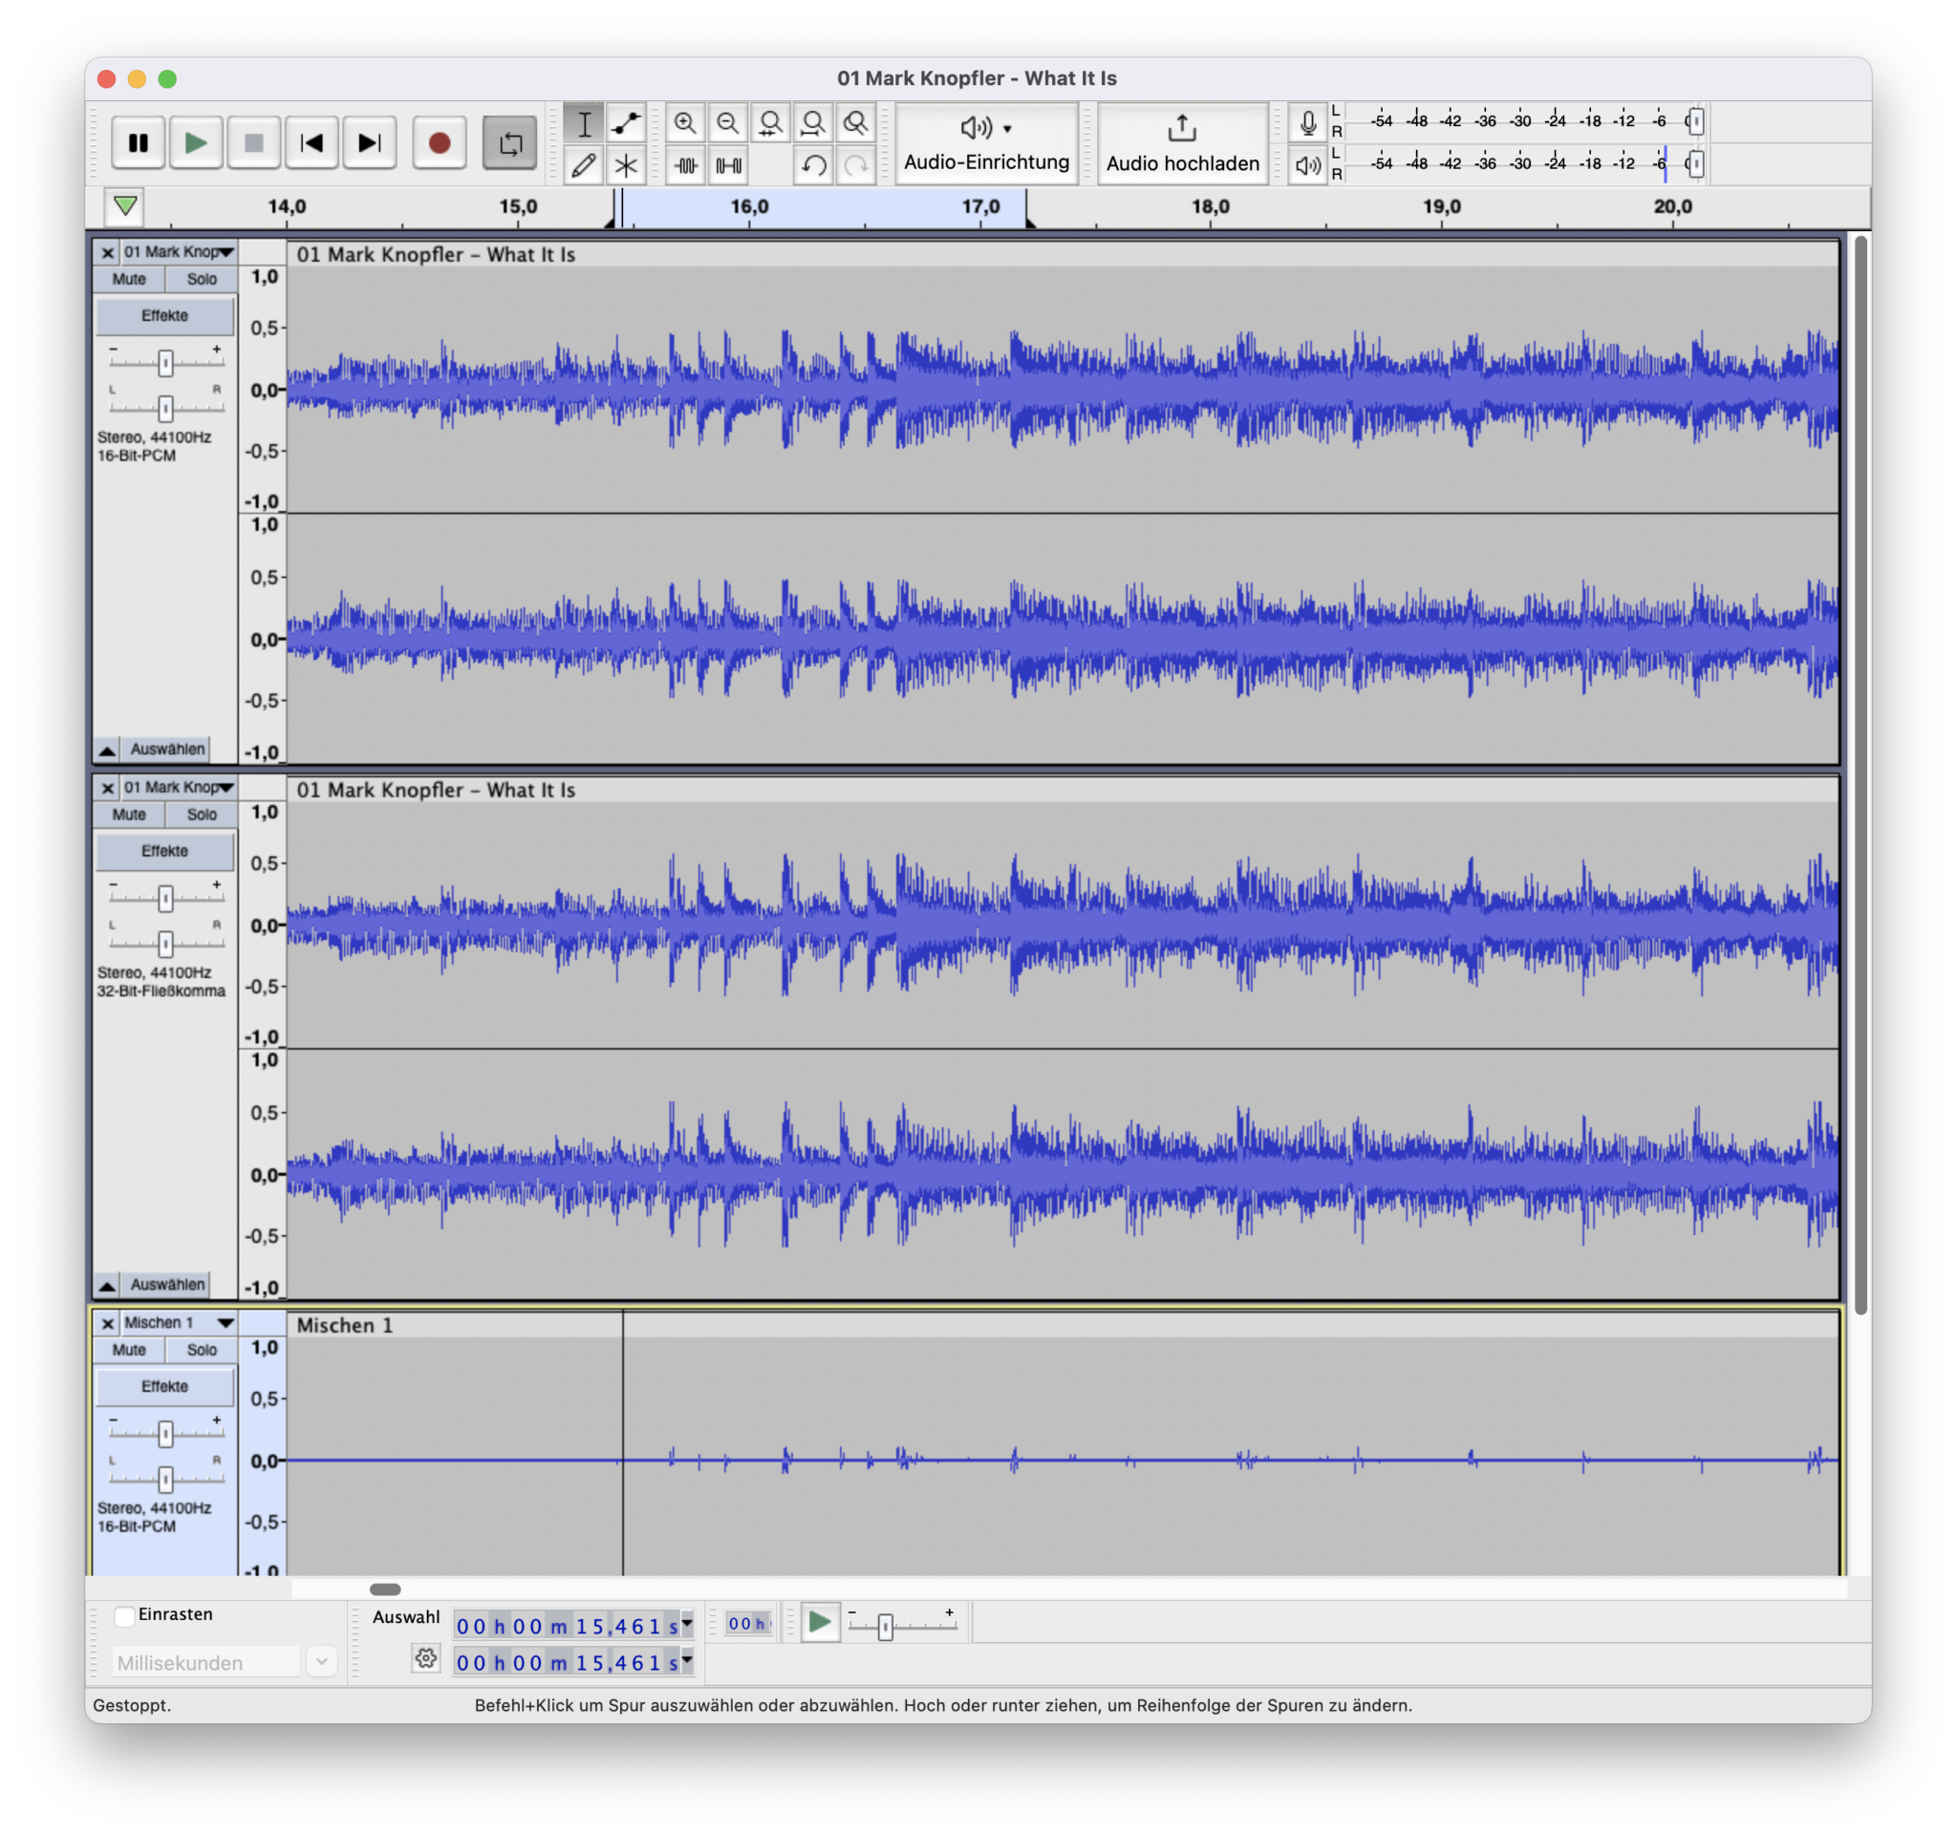Viewport: 1957px width, 1836px height.
Task: Mute the Mischen 1 track
Action: tap(129, 1350)
